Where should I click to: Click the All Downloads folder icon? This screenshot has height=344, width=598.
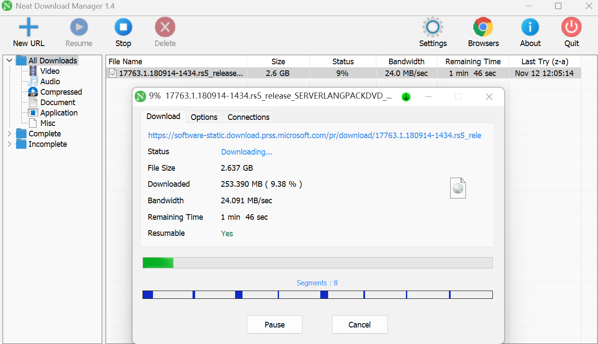click(x=21, y=60)
